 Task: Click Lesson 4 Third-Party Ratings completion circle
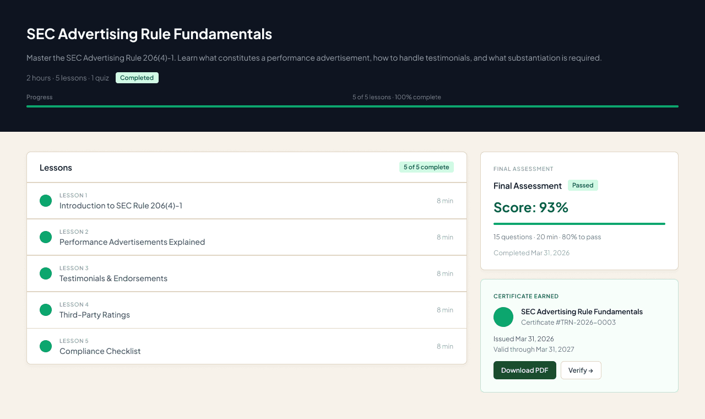(x=46, y=310)
